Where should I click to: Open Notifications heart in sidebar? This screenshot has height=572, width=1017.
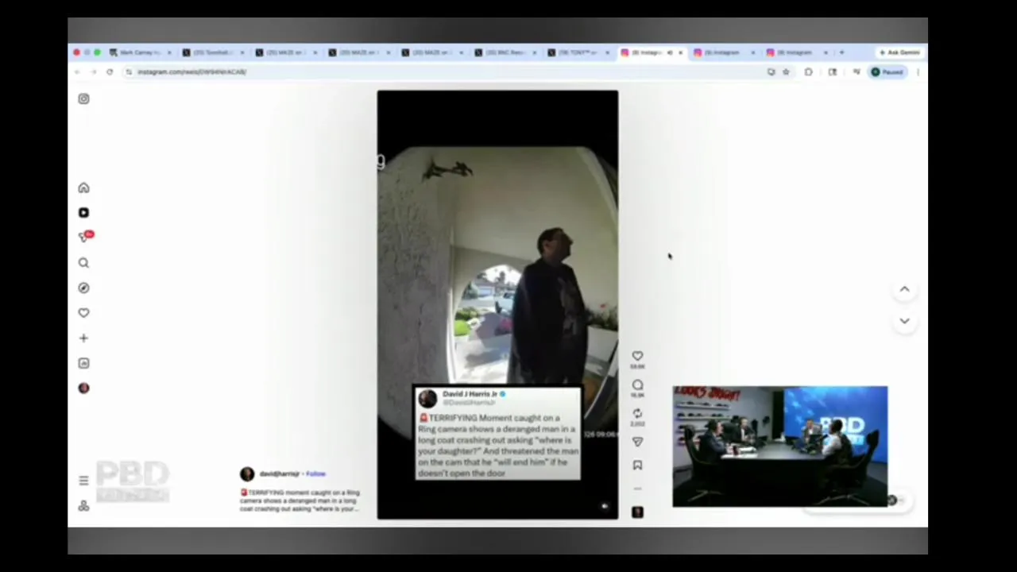click(83, 313)
